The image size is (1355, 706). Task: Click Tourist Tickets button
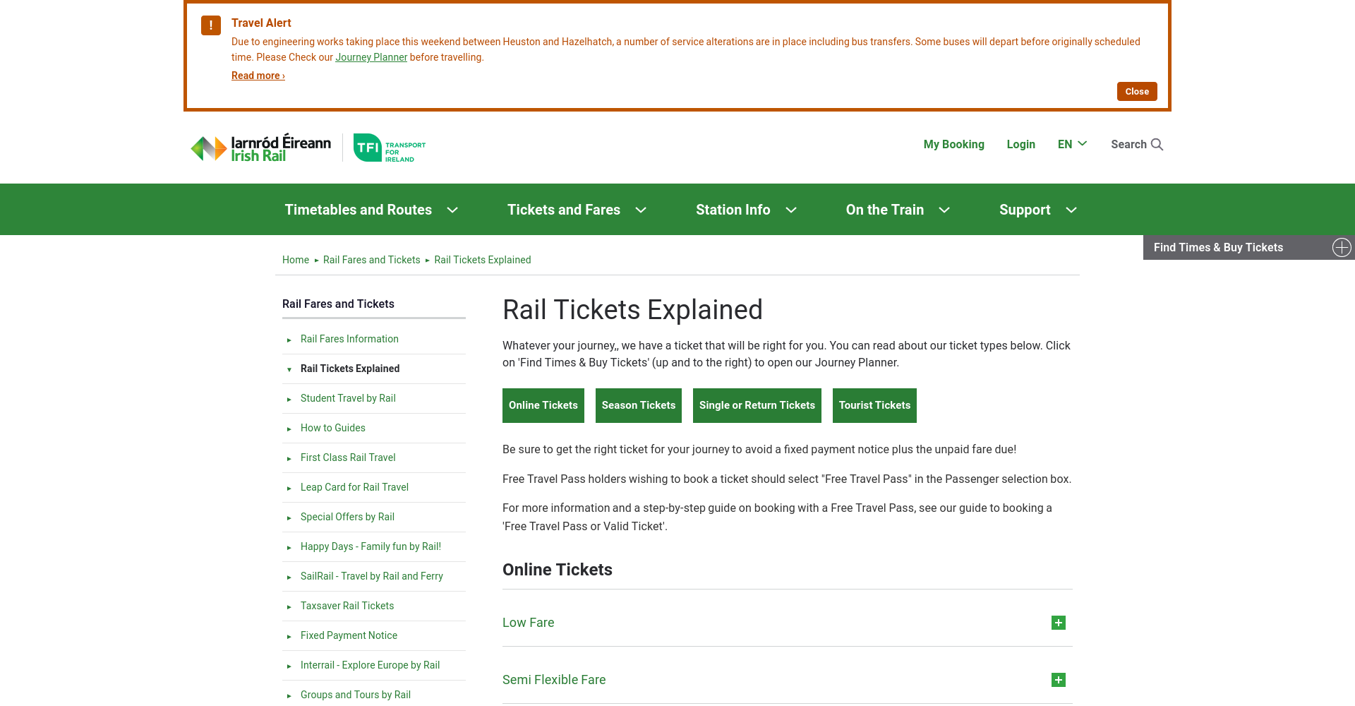tap(874, 405)
